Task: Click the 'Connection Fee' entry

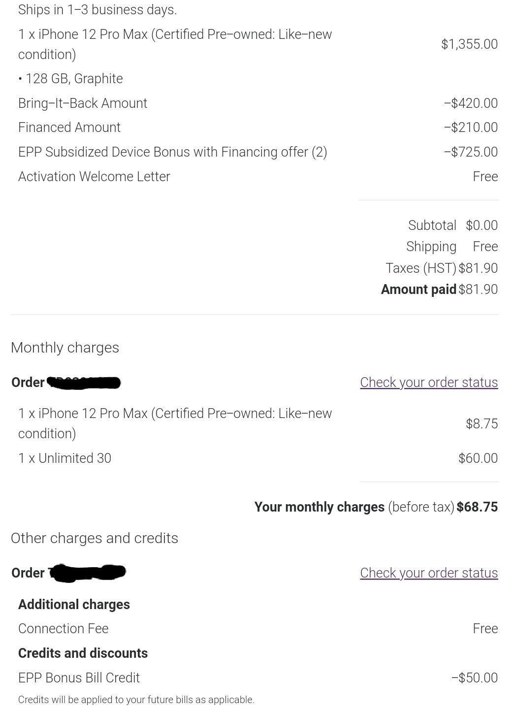Action: [x=63, y=629]
